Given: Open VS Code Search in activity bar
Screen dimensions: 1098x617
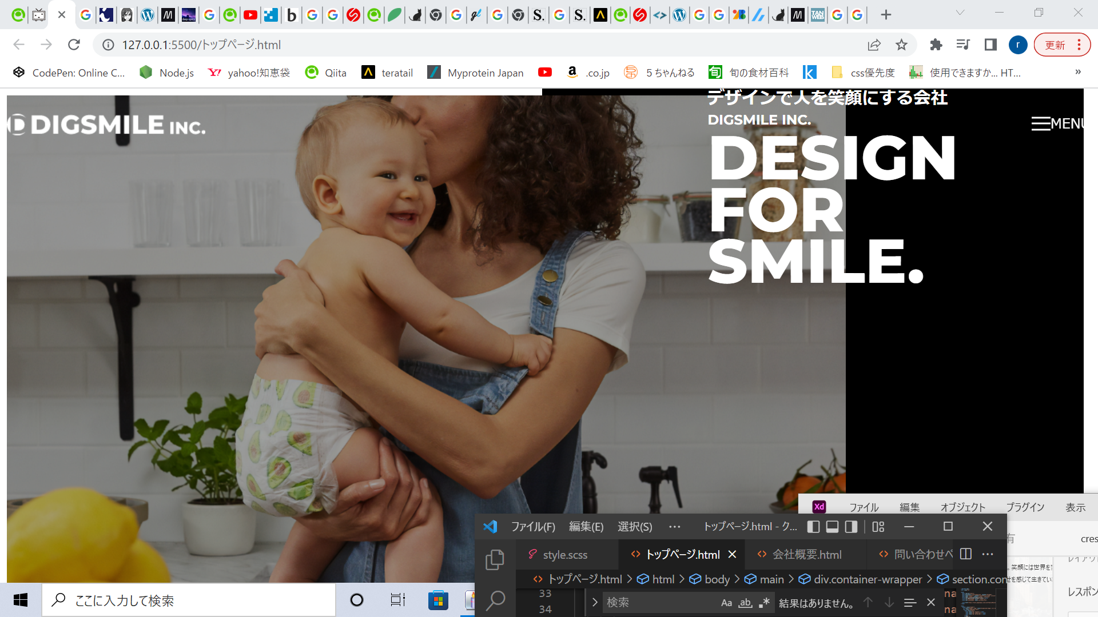Looking at the screenshot, I should [x=495, y=600].
